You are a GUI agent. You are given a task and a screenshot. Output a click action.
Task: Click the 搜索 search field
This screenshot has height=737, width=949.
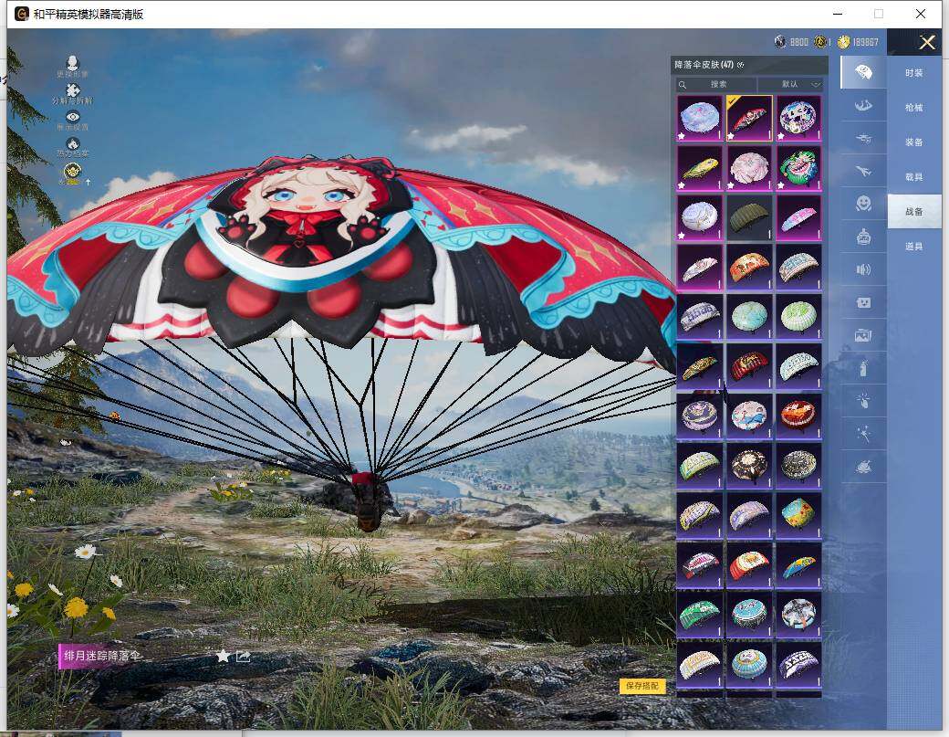click(716, 84)
